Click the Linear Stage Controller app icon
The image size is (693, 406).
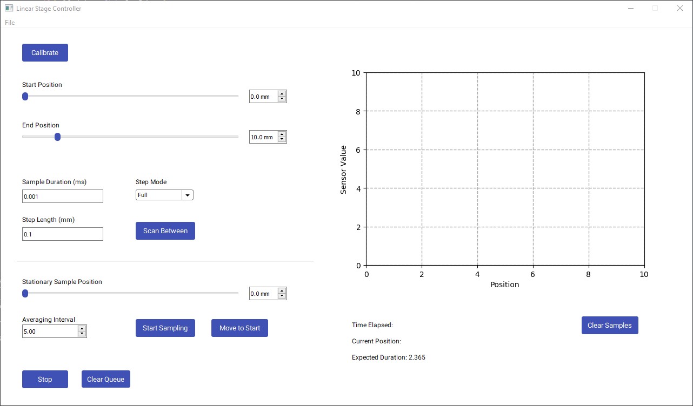(9, 8)
